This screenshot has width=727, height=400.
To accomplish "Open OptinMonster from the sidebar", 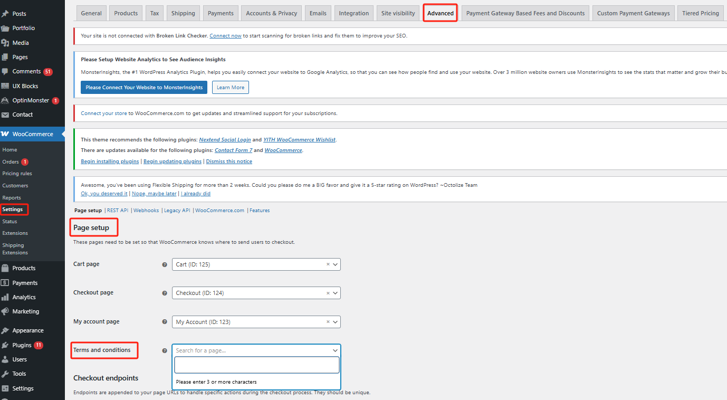I will (29, 100).
